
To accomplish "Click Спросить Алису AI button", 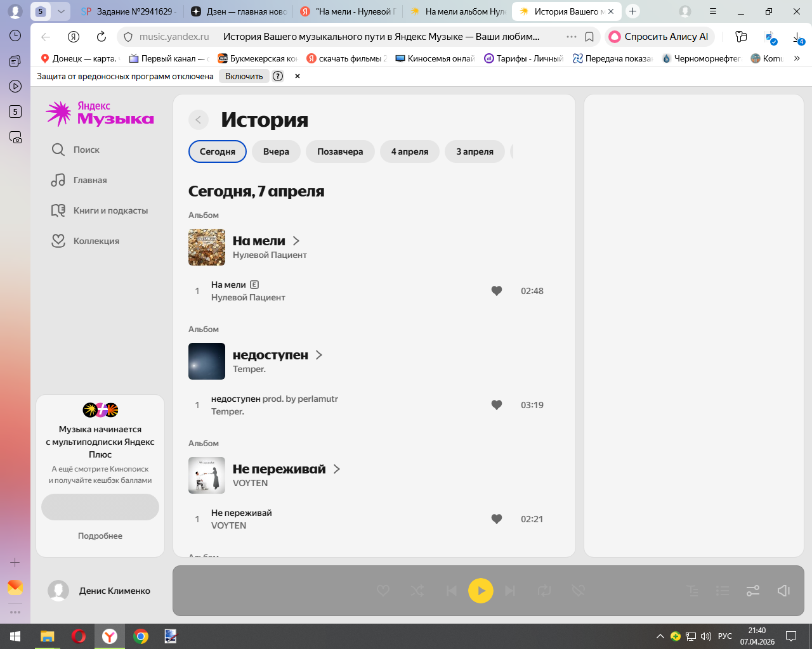I will point(660,37).
